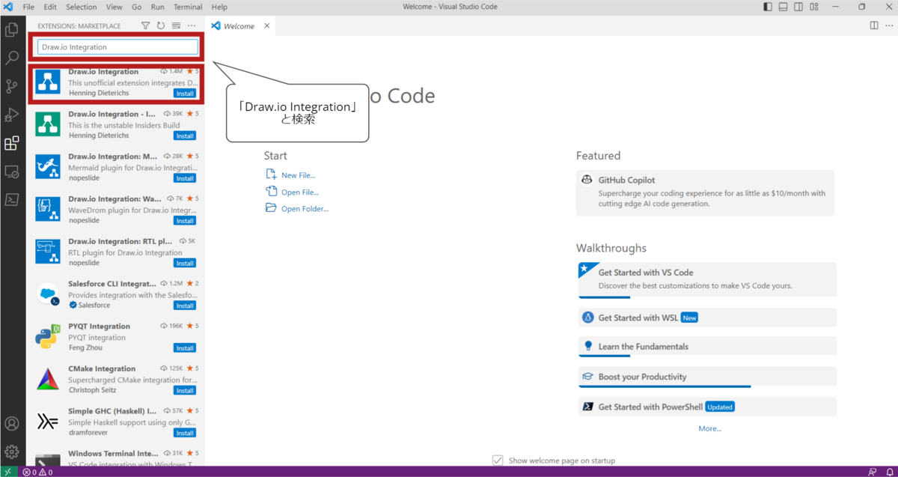Open feedback icon in status bar
Viewport: 898px width, 477px height.
coord(873,472)
